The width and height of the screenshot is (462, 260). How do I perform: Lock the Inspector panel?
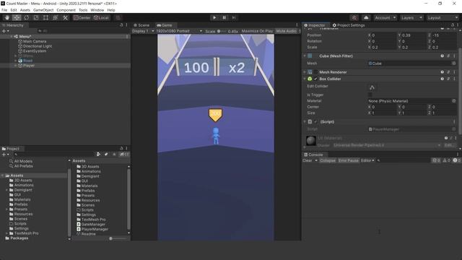[x=453, y=25]
